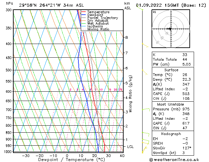Image resolution: width=209 pixels, height=162 pixels.
Task: Click the km ASL altitude axis heading
Action: (x=128, y=6)
